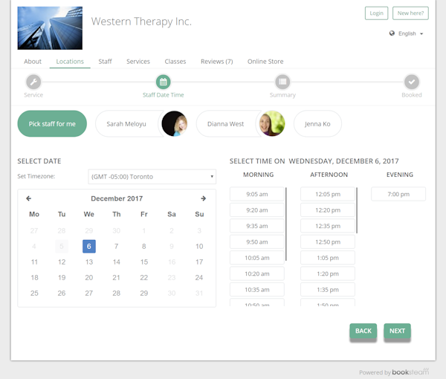Screen dimensions: 446x379
Task: Open the Toronto timezone dropdown
Action: tap(152, 177)
